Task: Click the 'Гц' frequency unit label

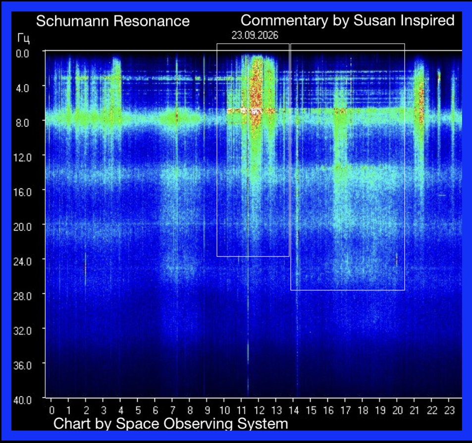Action: click(23, 39)
